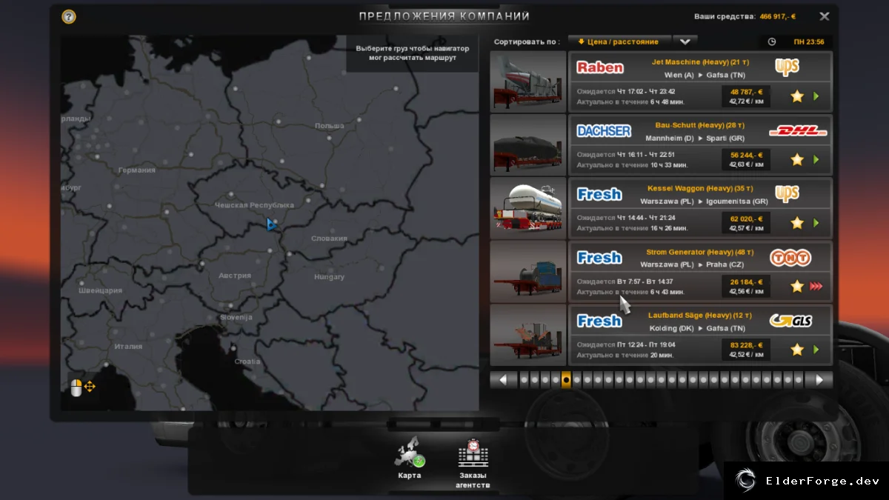The height and width of the screenshot is (500, 889).
Task: Select price 62 020 € on Kessel Waggon
Action: (746, 219)
